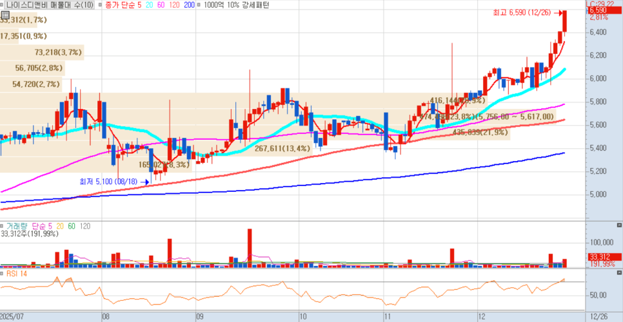Screen dimensions: 623x322
Task: Select the RSI 14 indicator label
Action: tap(16, 274)
